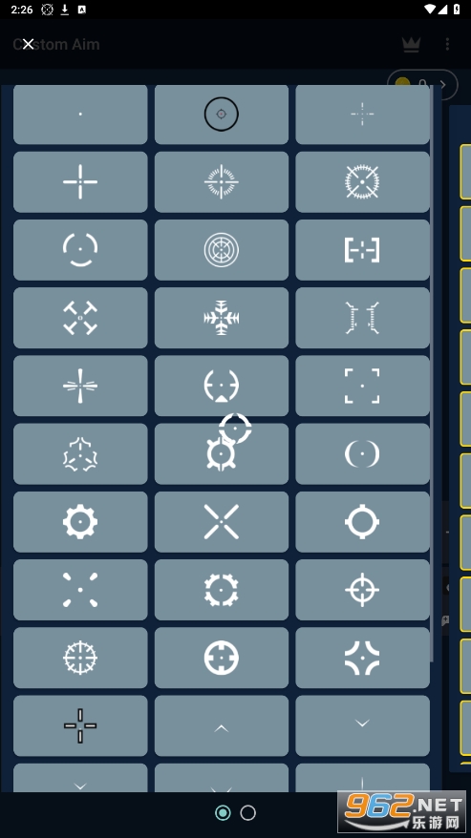Choose the black circle scope crosshair
The width and height of the screenshot is (471, 838).
(x=221, y=114)
